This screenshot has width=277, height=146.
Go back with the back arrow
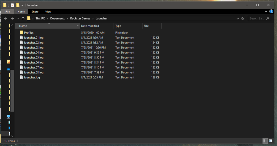pyautogui.click(x=6, y=18)
